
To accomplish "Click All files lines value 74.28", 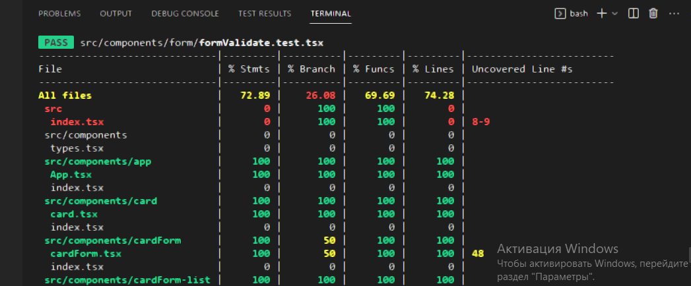I will (x=440, y=96).
